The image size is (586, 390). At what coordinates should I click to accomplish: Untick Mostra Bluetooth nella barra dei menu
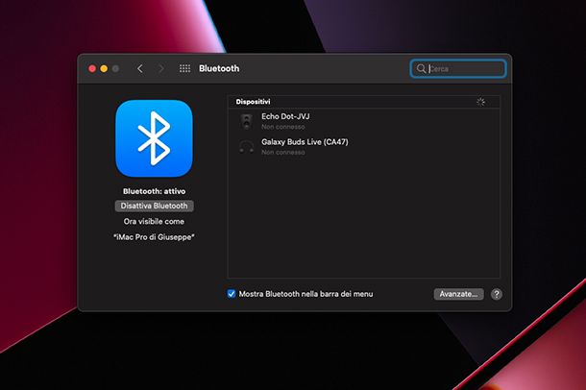(232, 294)
